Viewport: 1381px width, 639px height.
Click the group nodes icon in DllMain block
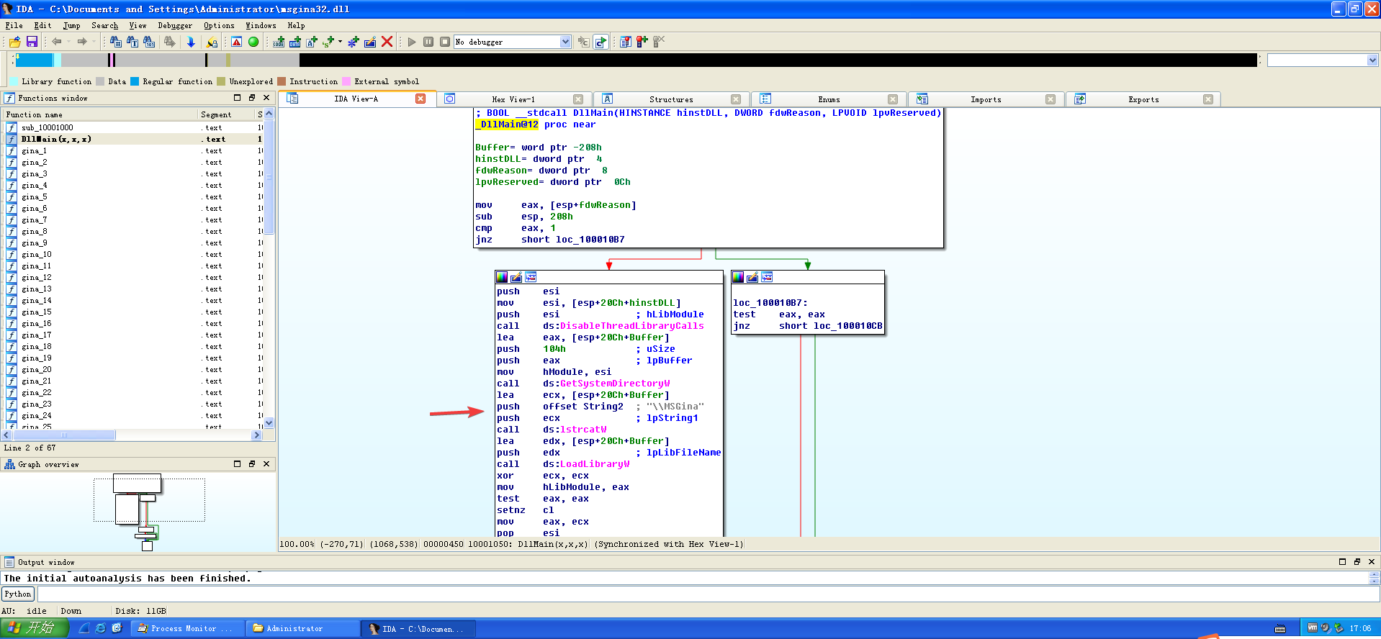(x=531, y=277)
